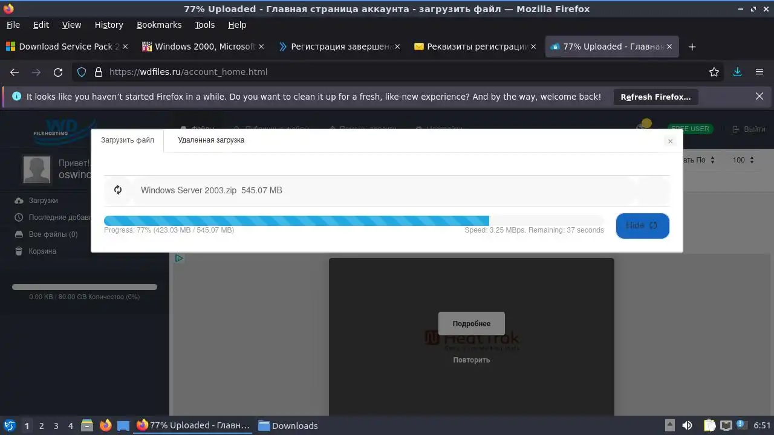Open the clipboard tray icon
774x435 pixels.
[709, 425]
